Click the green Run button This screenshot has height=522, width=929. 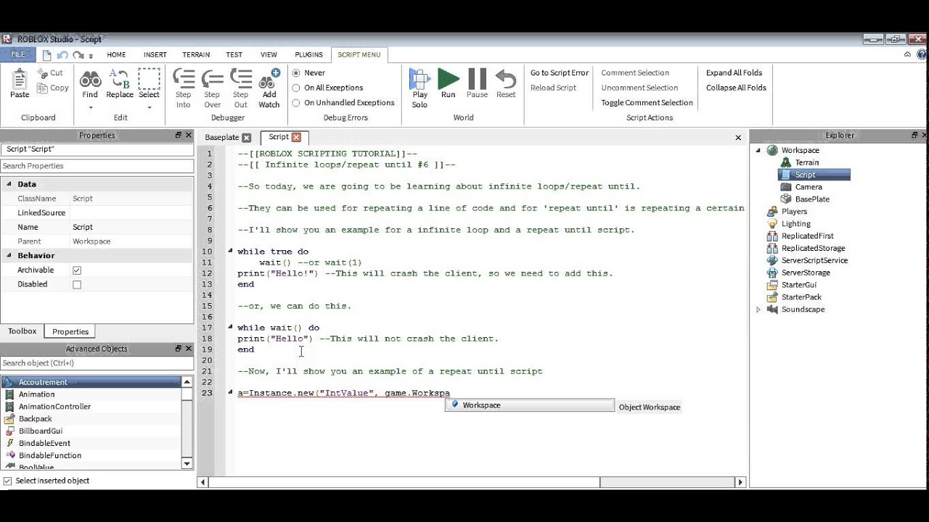pyautogui.click(x=449, y=83)
